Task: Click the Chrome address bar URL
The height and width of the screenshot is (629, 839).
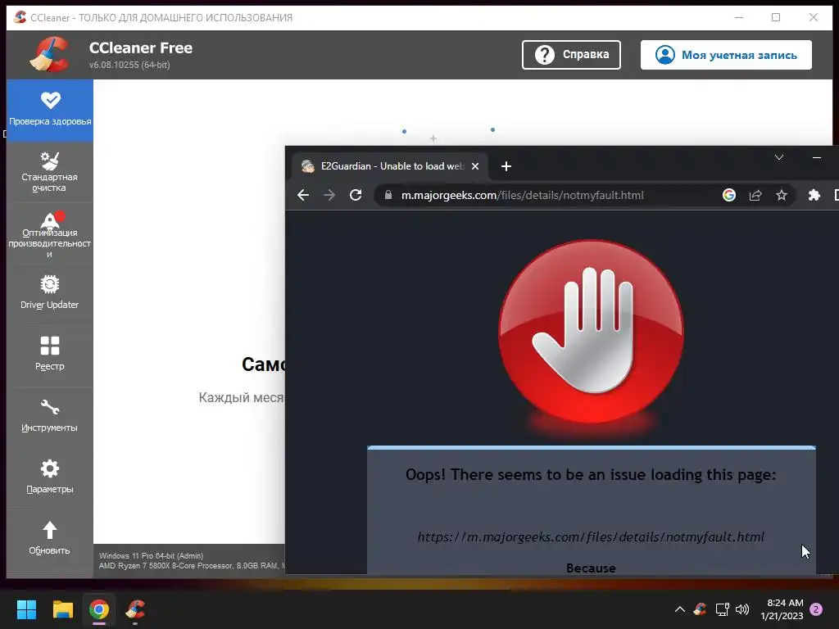Action: point(522,195)
